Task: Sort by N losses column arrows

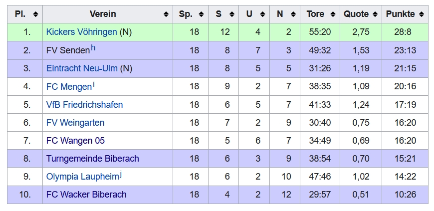Action: point(293,14)
